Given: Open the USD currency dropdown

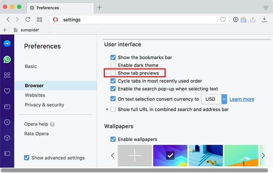Looking at the screenshot, I should click(x=216, y=99).
